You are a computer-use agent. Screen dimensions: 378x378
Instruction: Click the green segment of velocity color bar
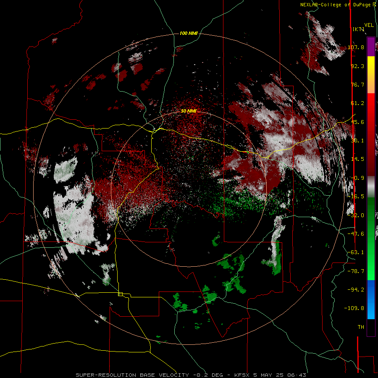point(371,239)
